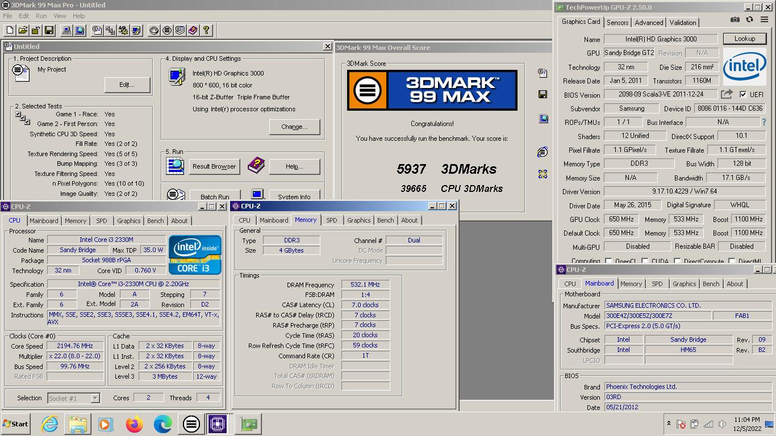Screen dimensions: 776x436
Task: Click the System Info button
Action: 294,195
